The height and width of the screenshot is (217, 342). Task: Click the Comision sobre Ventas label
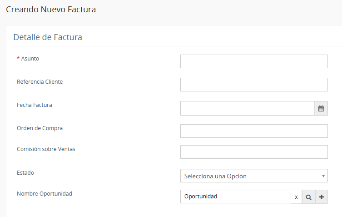[46, 149]
